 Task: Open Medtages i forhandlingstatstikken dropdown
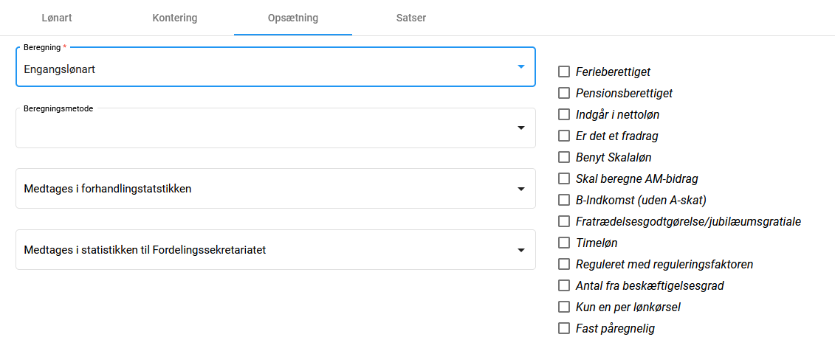[x=275, y=189]
